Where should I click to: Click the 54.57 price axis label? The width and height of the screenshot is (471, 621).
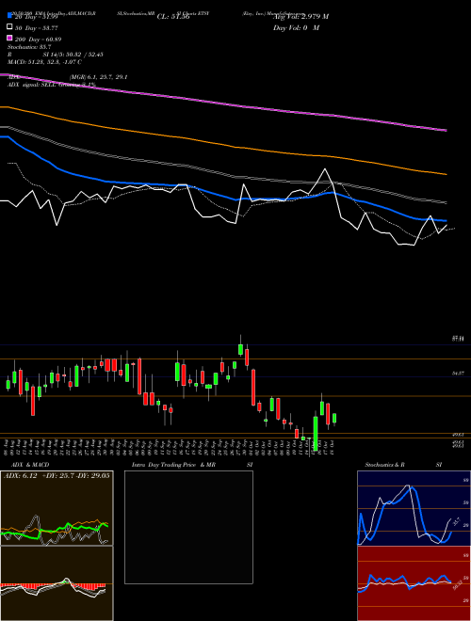pos(458,374)
